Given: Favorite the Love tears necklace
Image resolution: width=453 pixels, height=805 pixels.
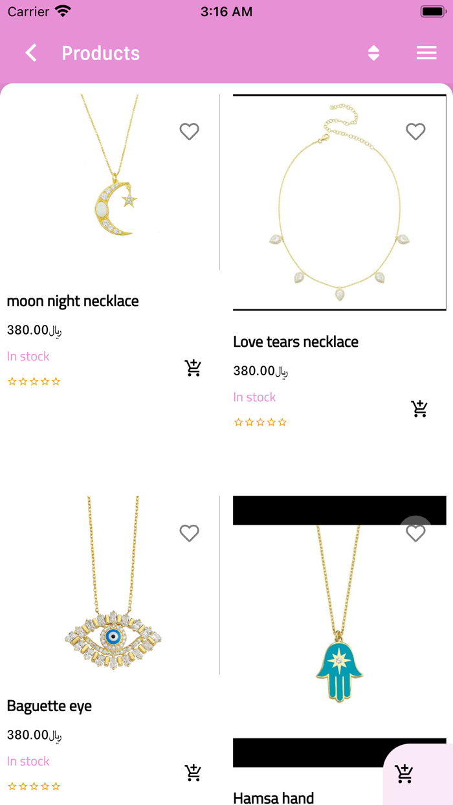Looking at the screenshot, I should [415, 131].
